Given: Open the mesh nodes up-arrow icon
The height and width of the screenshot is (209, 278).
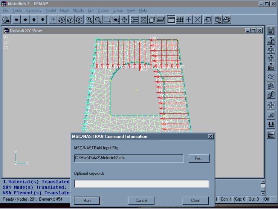Looking at the screenshot, I should [x=271, y=58].
